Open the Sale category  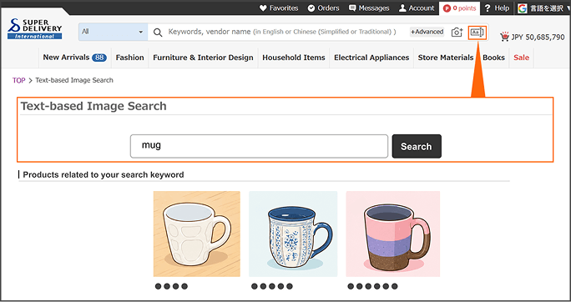pos(521,58)
